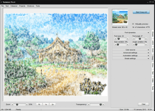Click Transparency slider right arrow
155x111 pixels.
tap(103, 104)
